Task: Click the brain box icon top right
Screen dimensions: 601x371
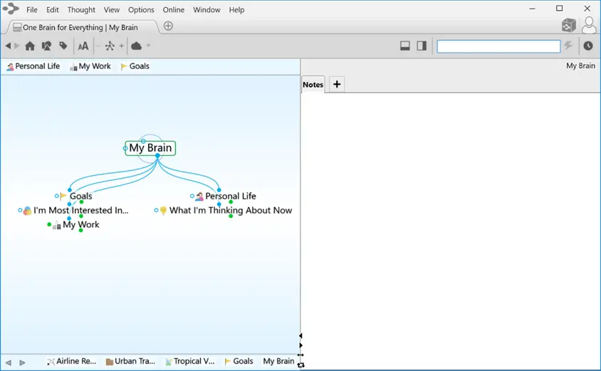Action: (x=569, y=26)
